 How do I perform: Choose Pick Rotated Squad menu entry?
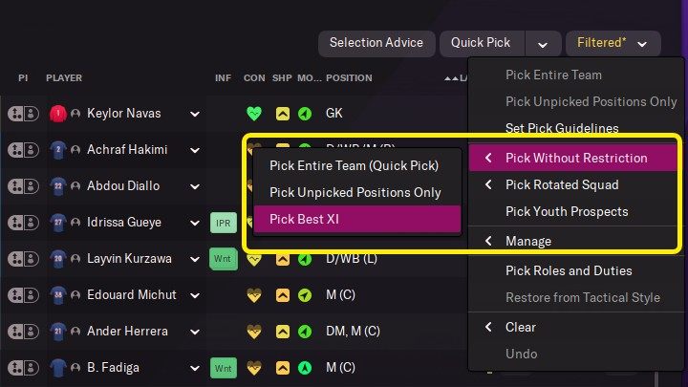click(x=562, y=184)
